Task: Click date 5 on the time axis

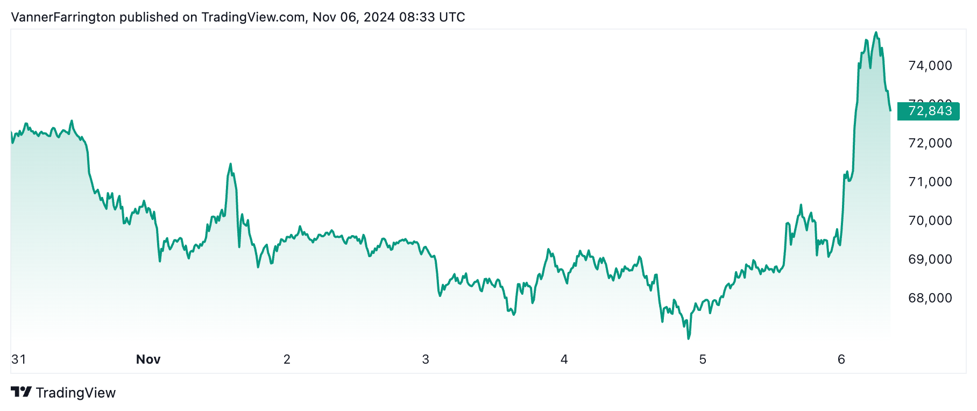Action: pos(703,359)
